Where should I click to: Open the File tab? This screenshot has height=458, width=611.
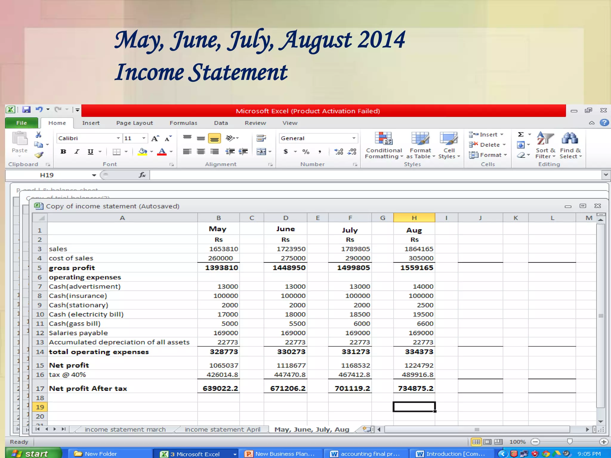[21, 123]
